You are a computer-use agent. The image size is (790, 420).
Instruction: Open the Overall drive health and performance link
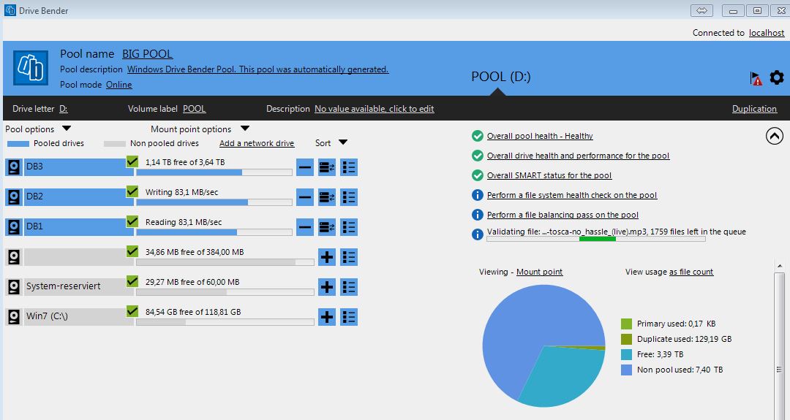[578, 156]
